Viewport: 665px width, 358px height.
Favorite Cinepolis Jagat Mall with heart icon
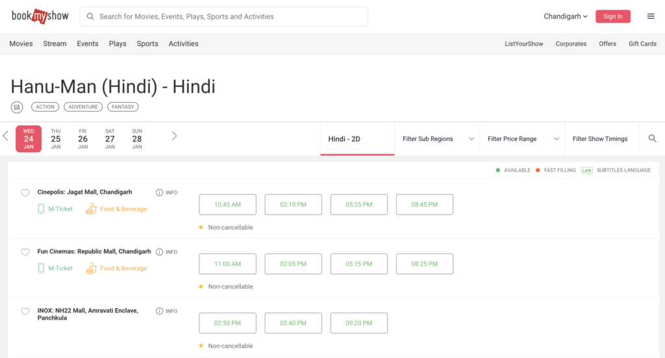pos(25,193)
